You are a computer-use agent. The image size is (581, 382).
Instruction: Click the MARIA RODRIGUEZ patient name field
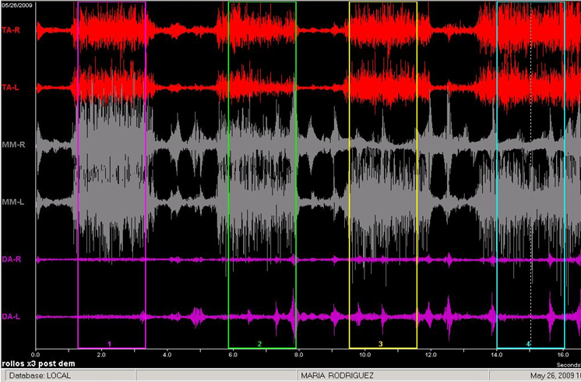click(x=336, y=374)
